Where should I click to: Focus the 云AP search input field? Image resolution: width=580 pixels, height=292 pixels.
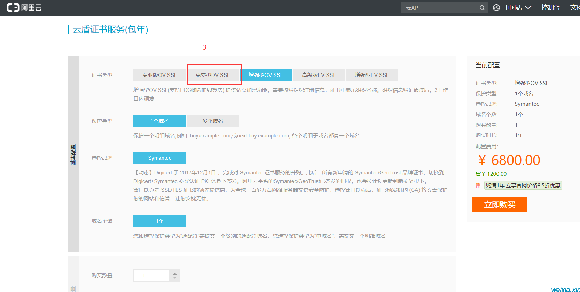pos(438,8)
